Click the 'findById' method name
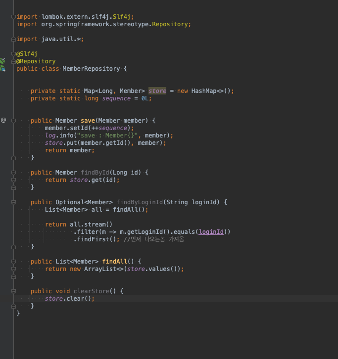This screenshot has width=338, height=359. (95, 173)
